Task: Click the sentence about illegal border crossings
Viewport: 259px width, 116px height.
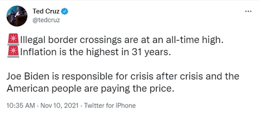Action: pos(121,40)
